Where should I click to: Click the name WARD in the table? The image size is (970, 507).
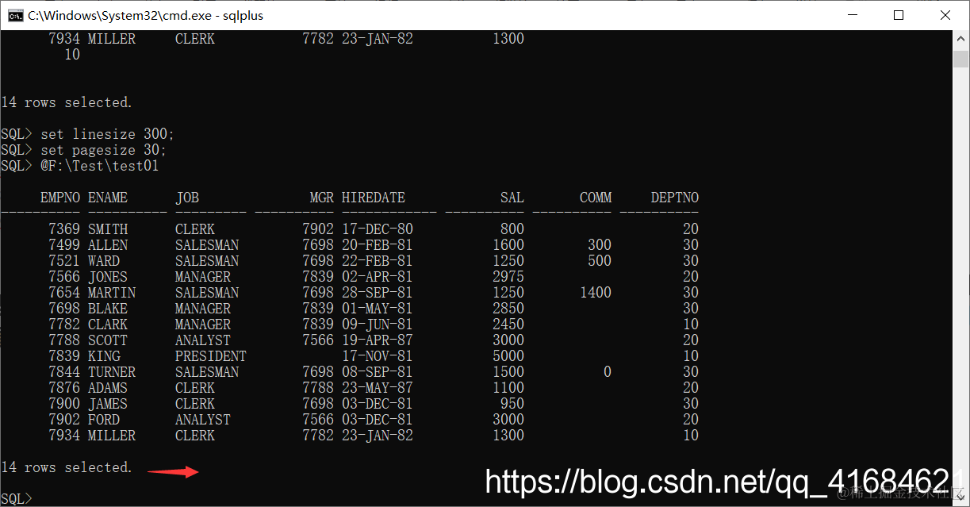(x=104, y=261)
